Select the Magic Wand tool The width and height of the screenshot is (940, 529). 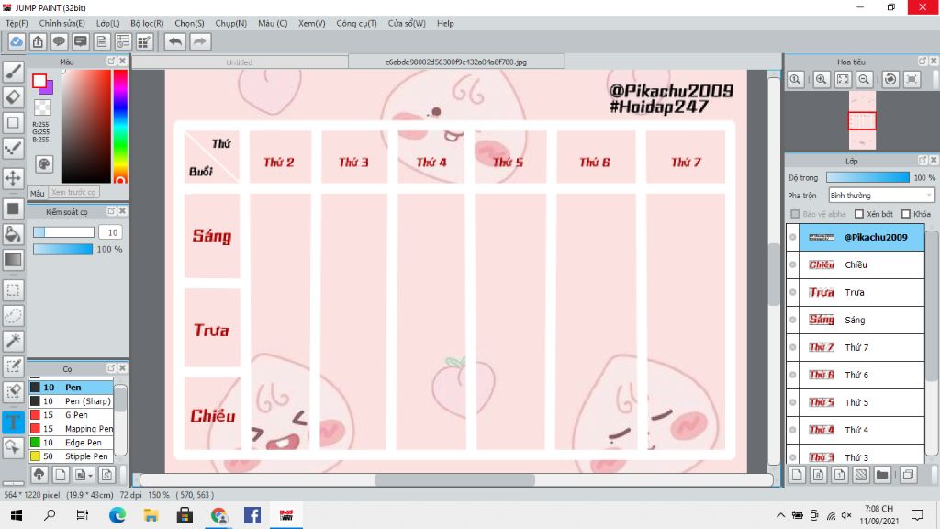click(x=13, y=341)
